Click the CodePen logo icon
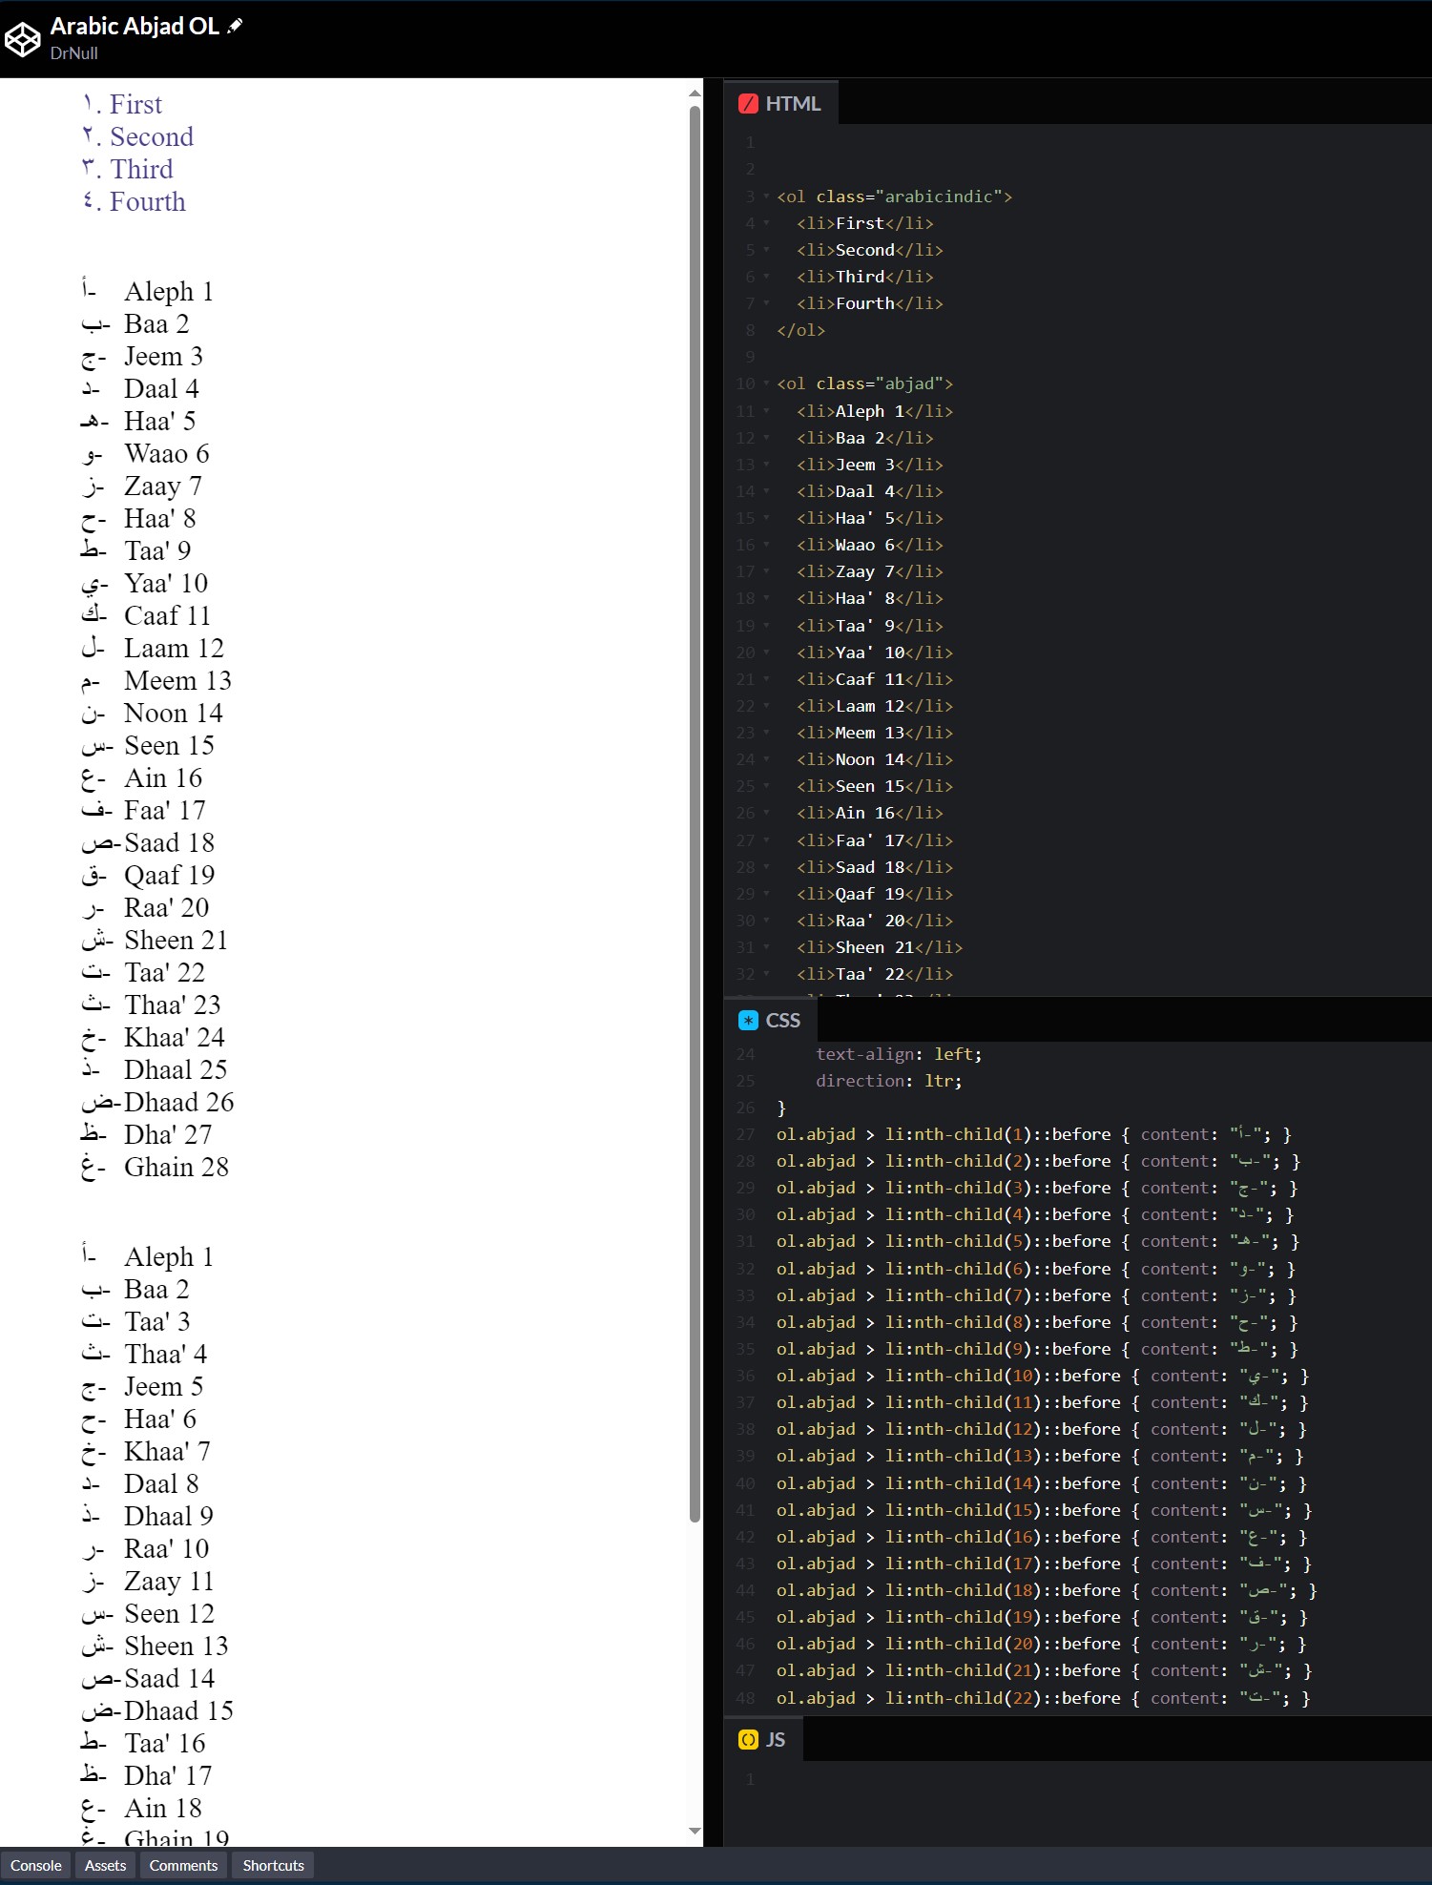This screenshot has width=1432, height=1885. click(x=23, y=39)
